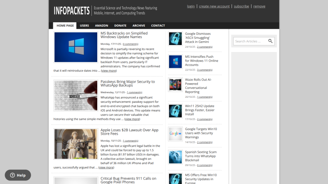The height and width of the screenshot is (184, 328).
Task: Select the HOME PAGE tab
Action: click(x=65, y=25)
